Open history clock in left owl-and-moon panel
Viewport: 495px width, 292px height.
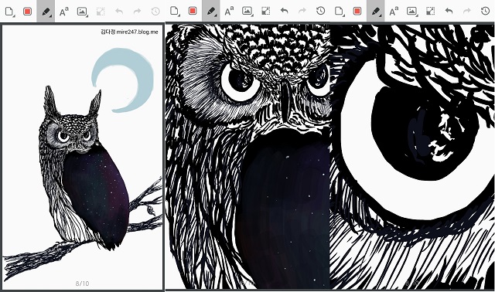pos(155,12)
